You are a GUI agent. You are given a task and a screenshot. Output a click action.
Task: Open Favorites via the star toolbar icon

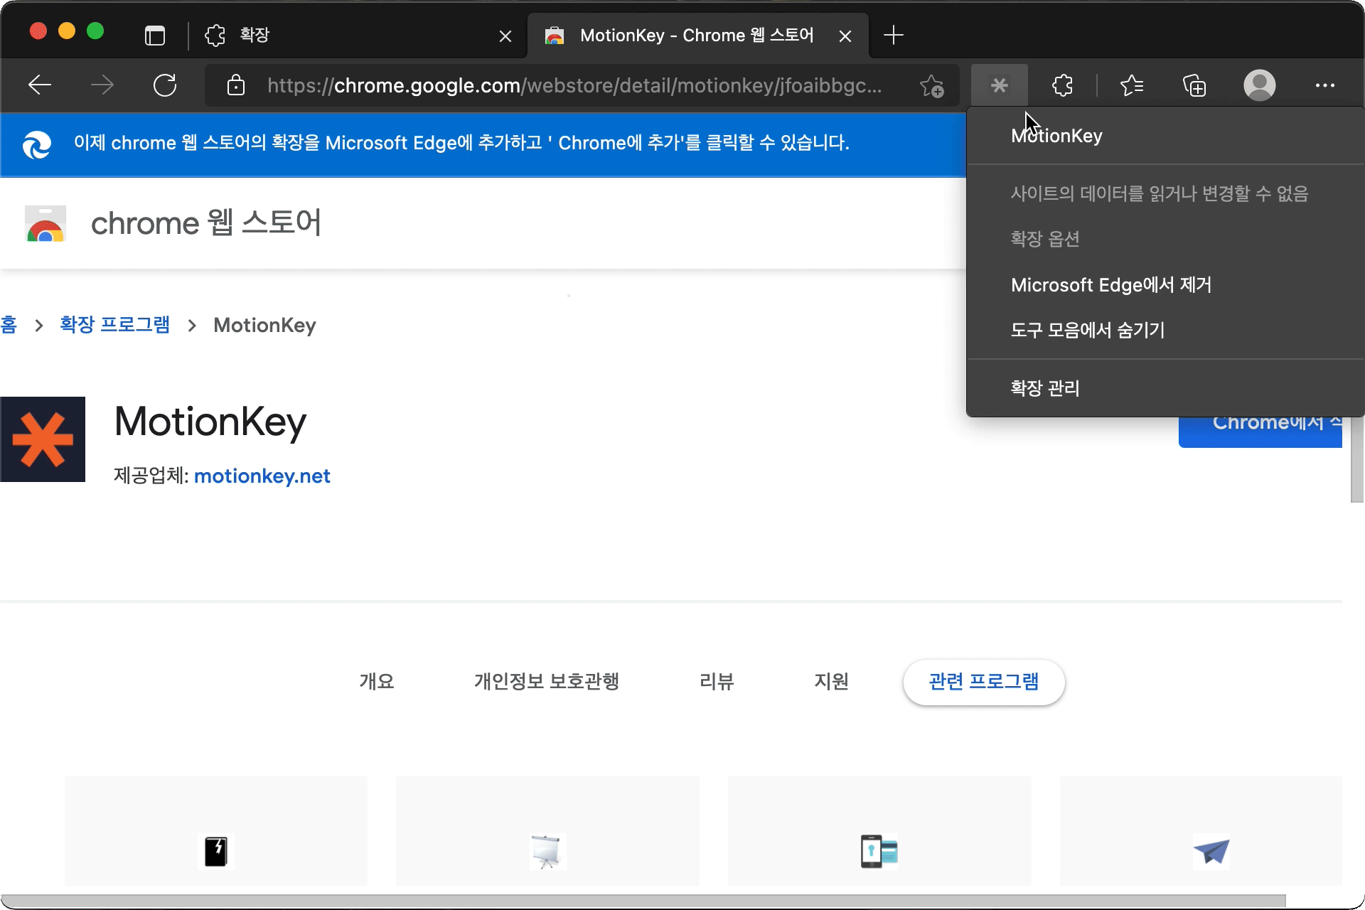[1132, 85]
